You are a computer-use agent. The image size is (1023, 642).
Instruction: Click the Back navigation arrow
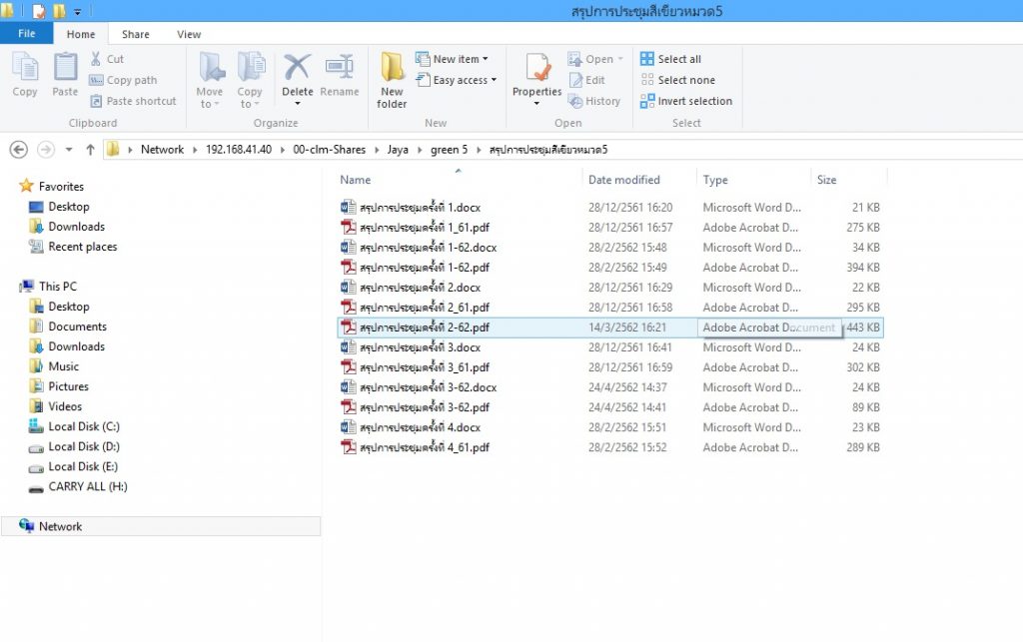[18, 150]
